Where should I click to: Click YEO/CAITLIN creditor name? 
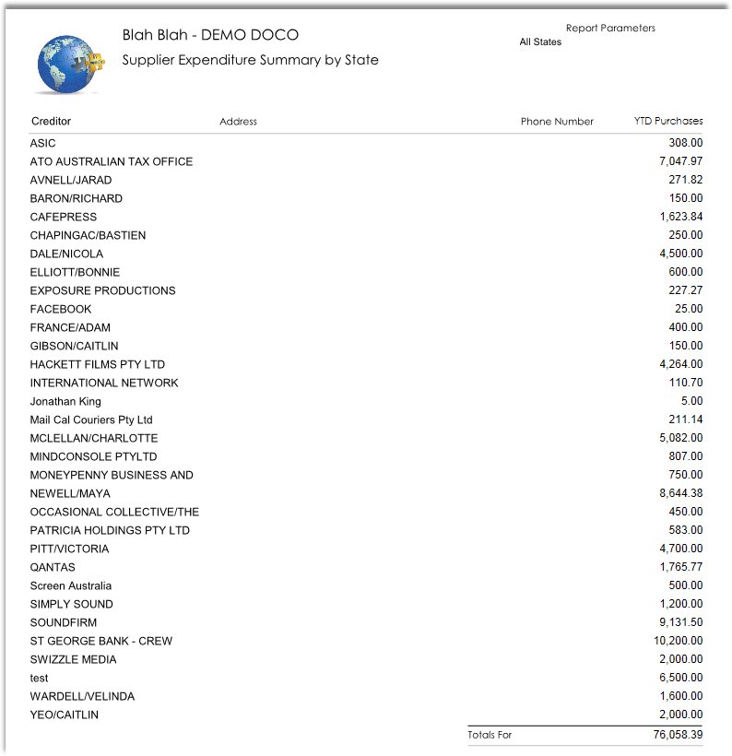[65, 715]
